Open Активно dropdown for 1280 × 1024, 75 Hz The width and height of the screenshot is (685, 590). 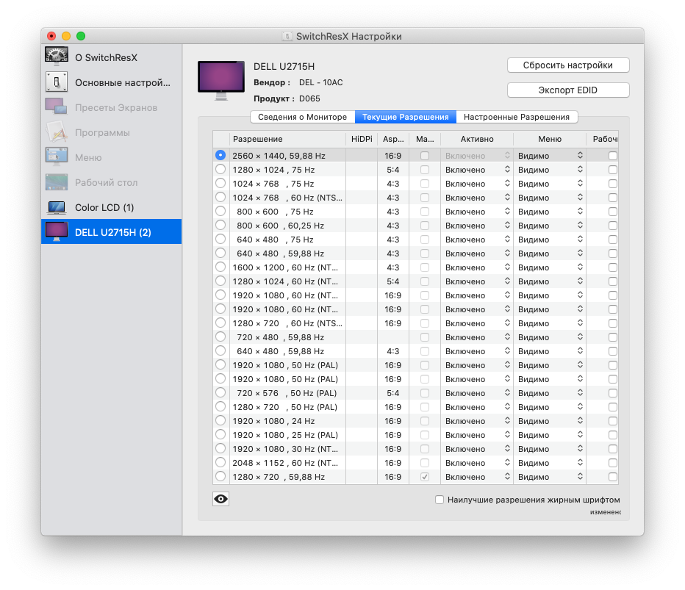pyautogui.click(x=477, y=170)
